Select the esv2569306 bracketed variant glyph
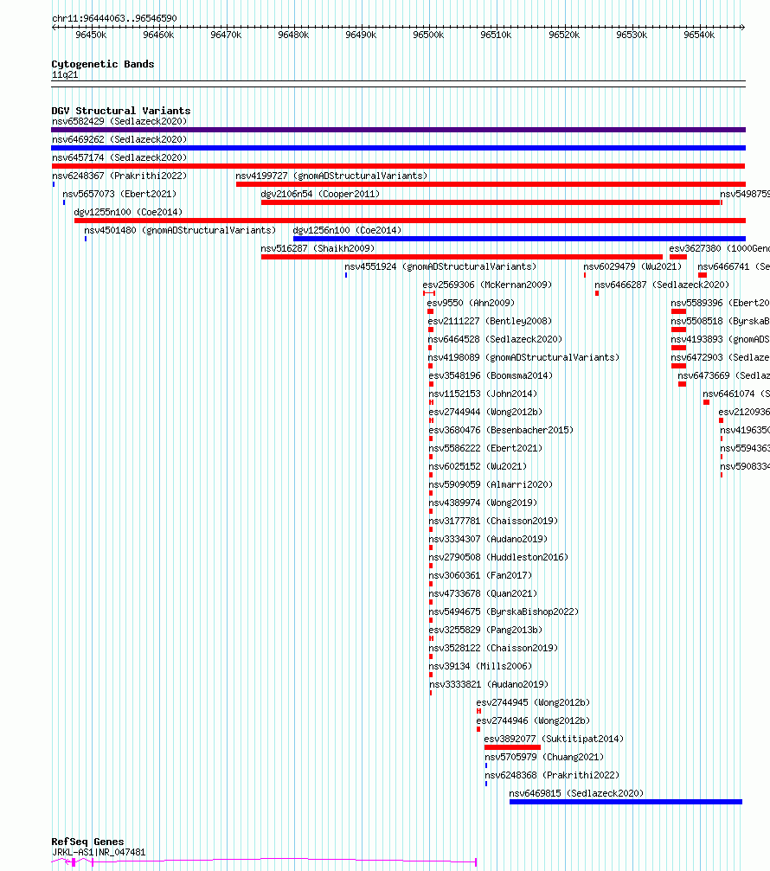The width and height of the screenshot is (770, 871). [x=429, y=293]
